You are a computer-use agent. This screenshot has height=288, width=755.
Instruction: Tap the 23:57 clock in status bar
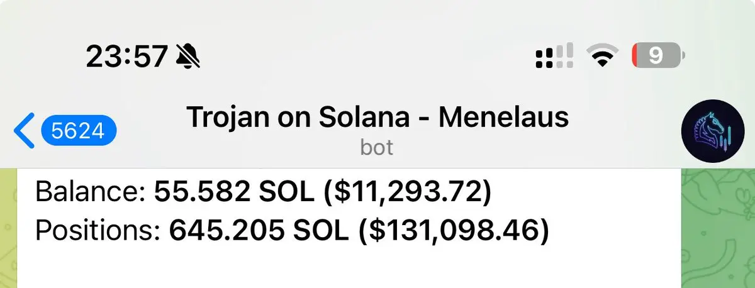(x=126, y=57)
